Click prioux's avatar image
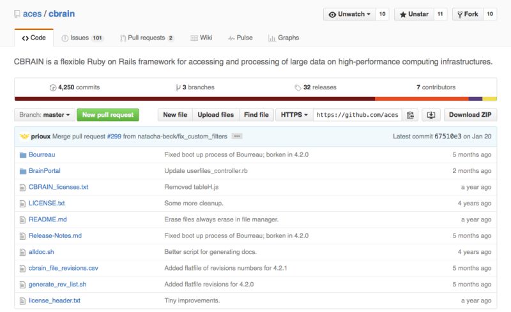Viewport: 511px width, 312px height. pyautogui.click(x=24, y=137)
